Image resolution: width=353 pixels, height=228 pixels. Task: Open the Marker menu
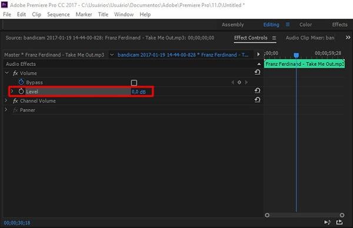click(84, 14)
